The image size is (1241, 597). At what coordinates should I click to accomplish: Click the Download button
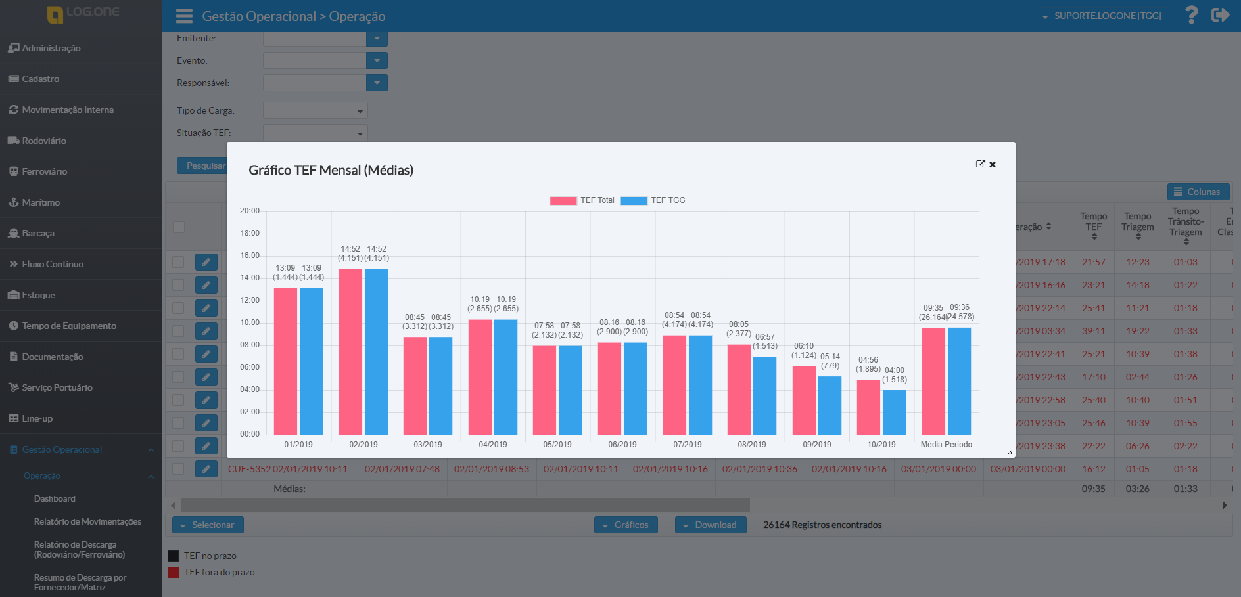(x=710, y=525)
